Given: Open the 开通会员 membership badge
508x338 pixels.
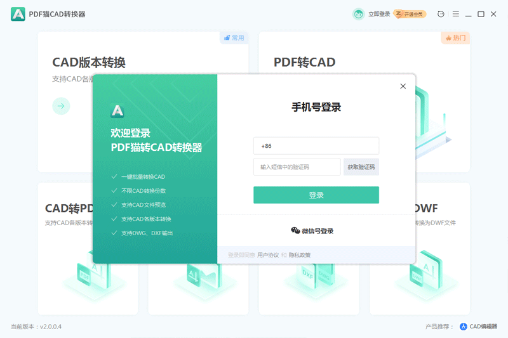Looking at the screenshot, I should click(x=410, y=14).
